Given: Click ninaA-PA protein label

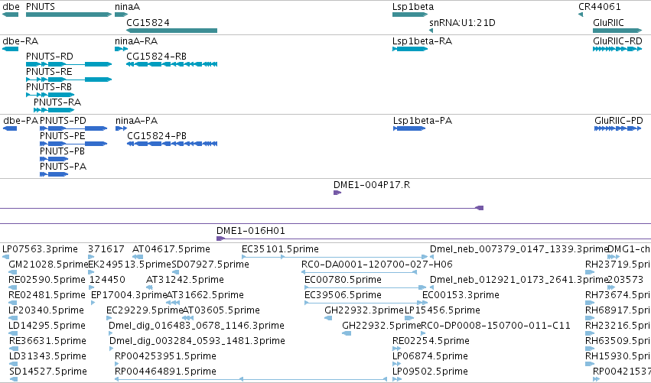Looking at the screenshot, I should pyautogui.click(x=137, y=121).
